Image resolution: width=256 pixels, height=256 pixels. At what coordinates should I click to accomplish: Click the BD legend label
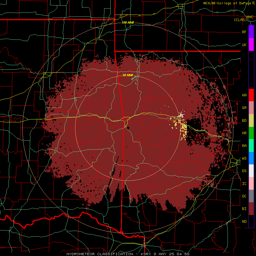[x=244, y=121]
